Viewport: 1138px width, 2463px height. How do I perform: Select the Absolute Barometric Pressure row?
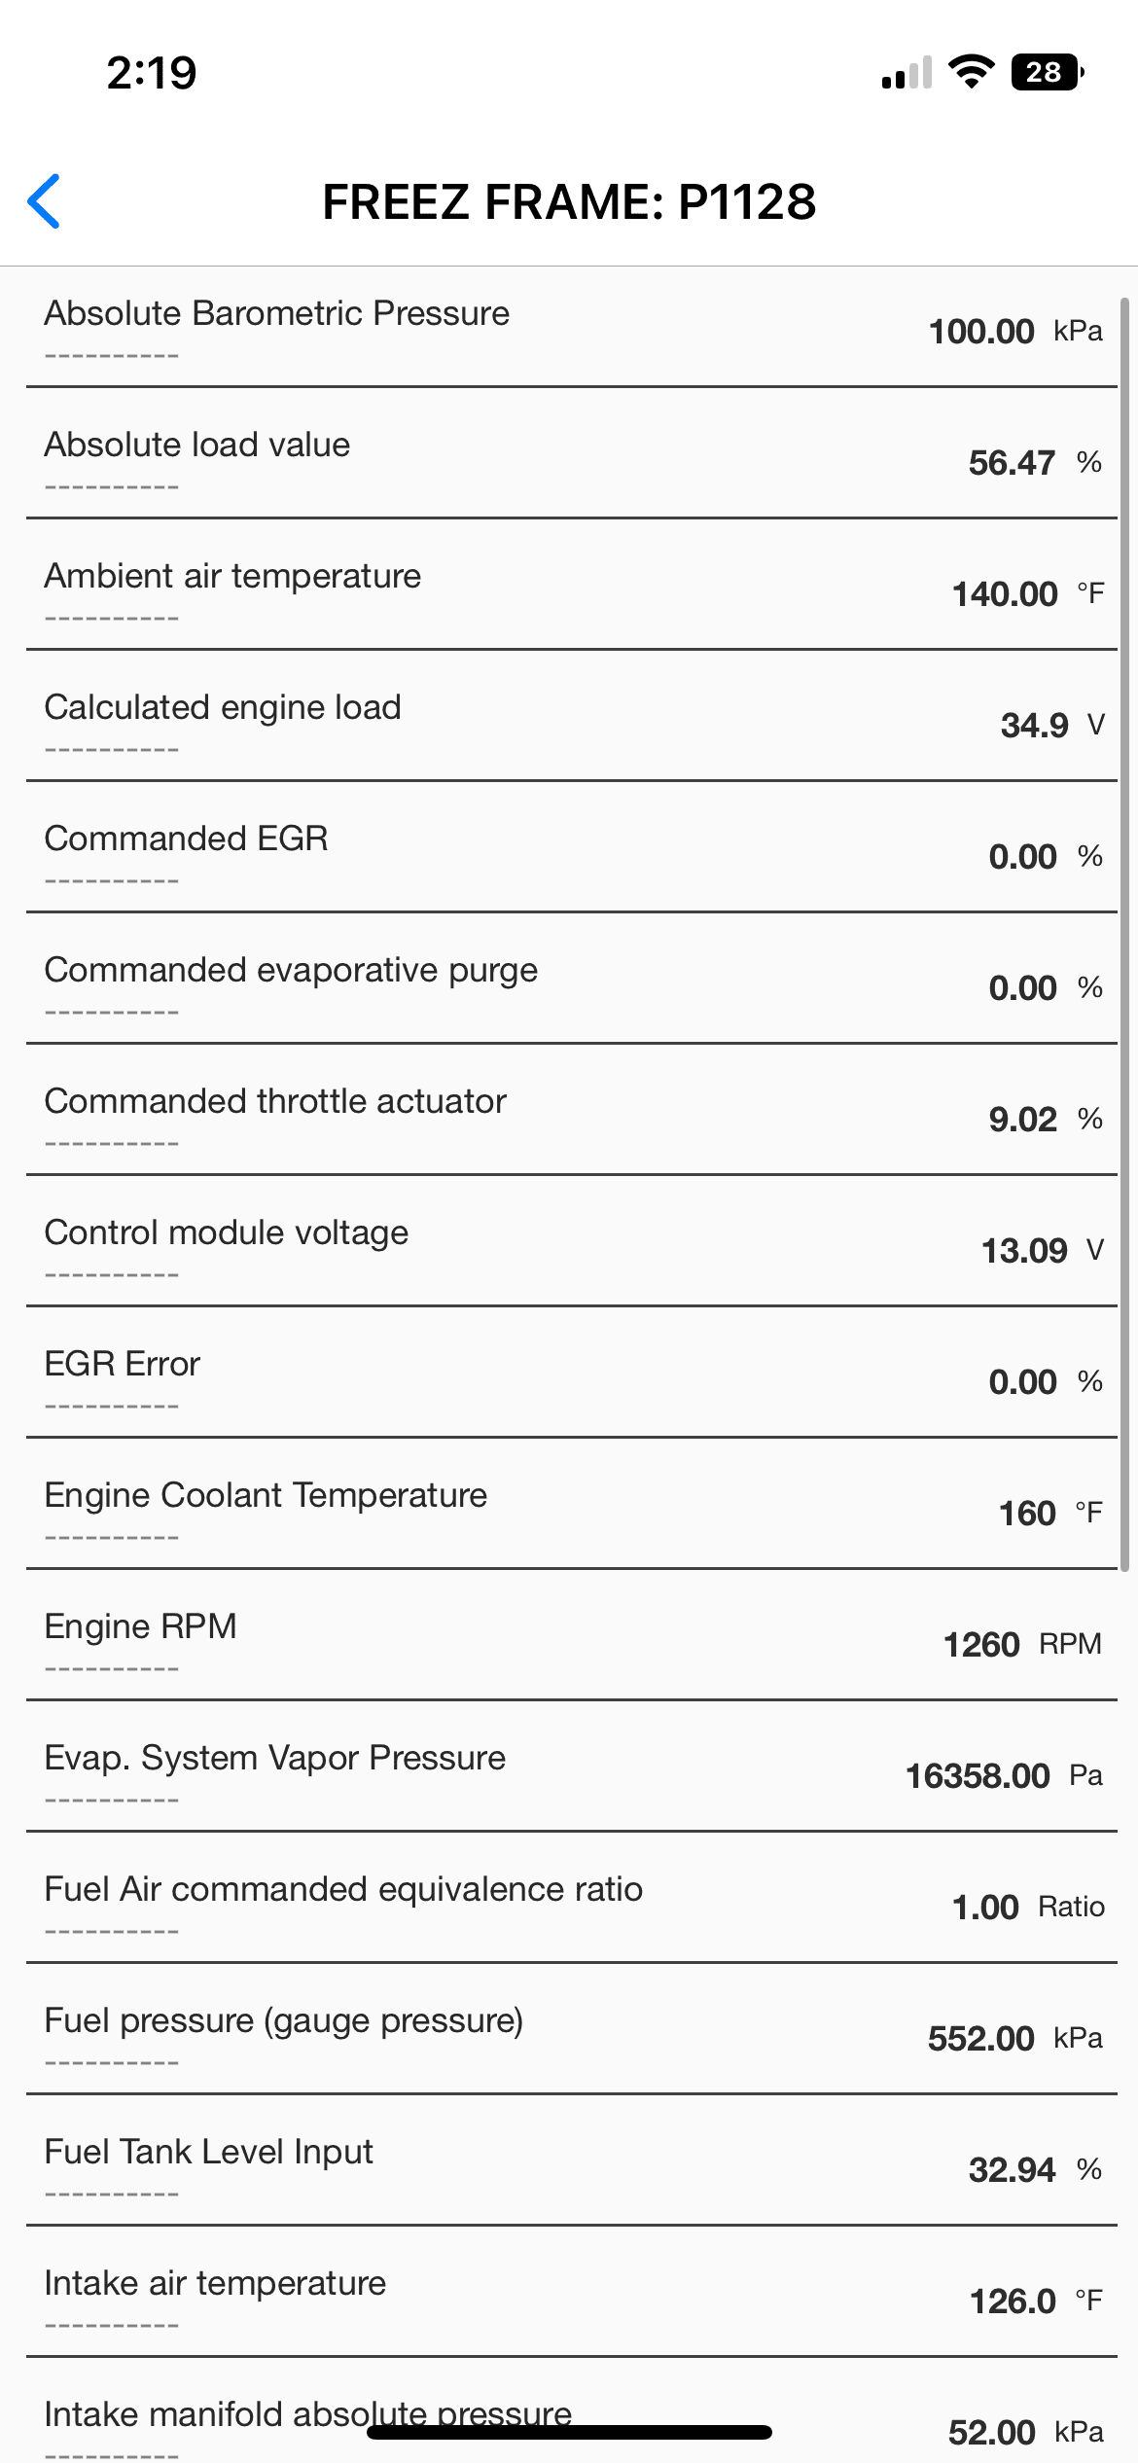click(569, 329)
